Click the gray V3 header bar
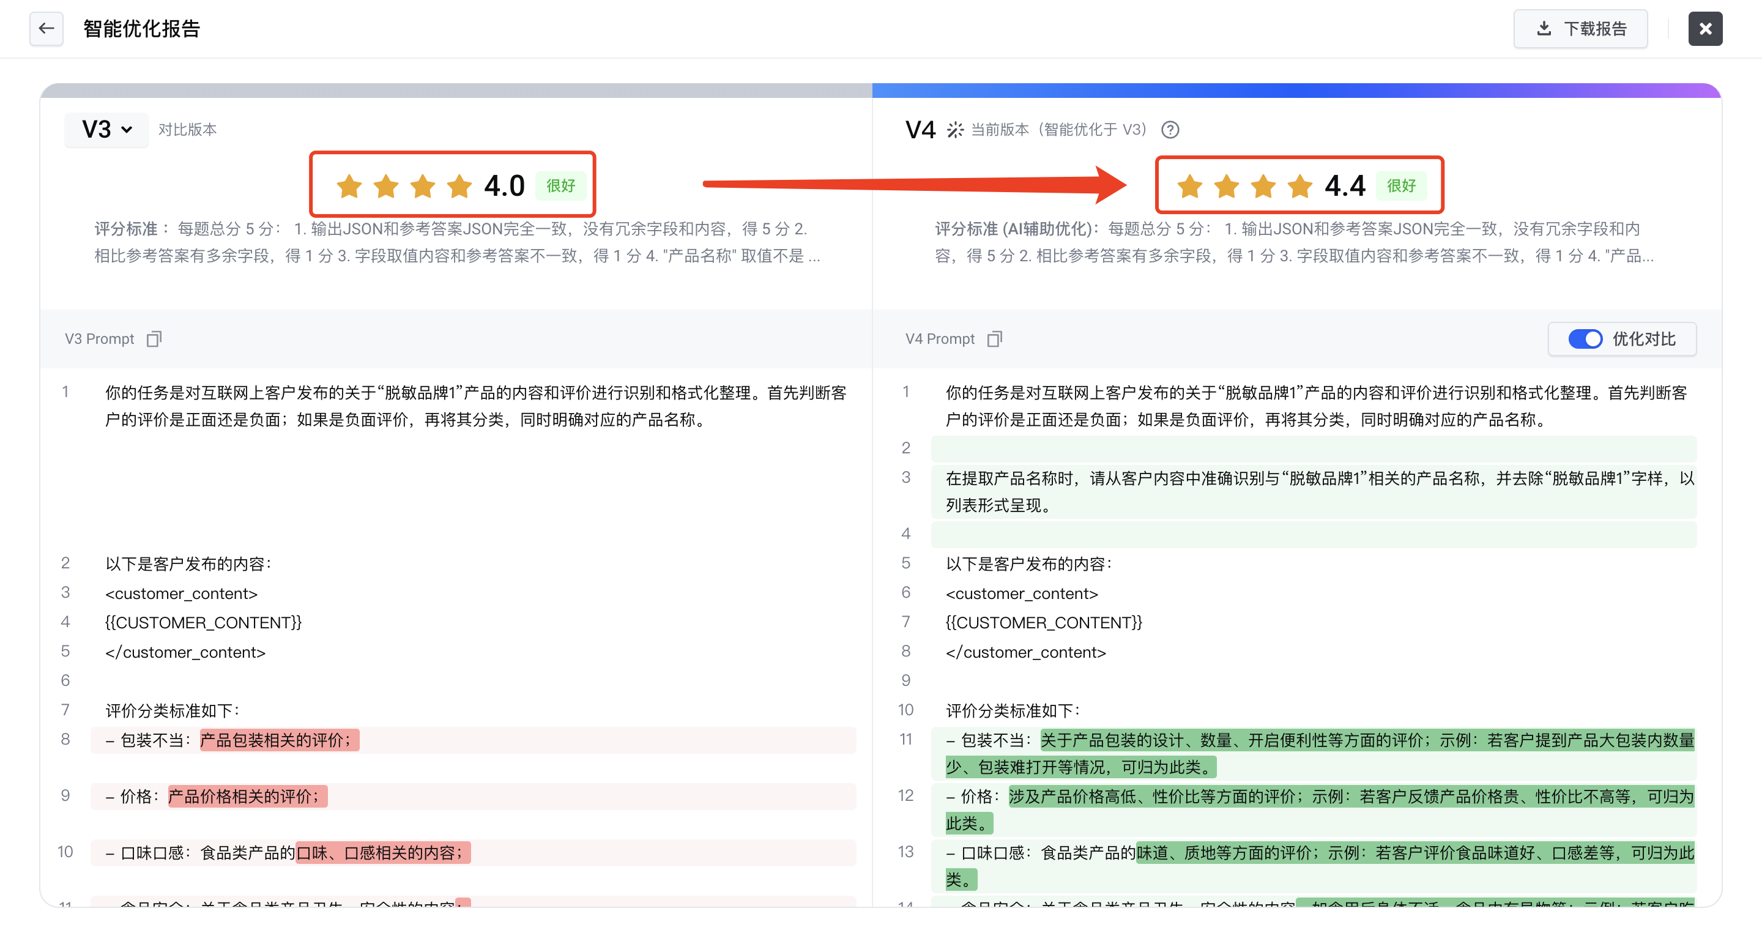 click(x=456, y=91)
